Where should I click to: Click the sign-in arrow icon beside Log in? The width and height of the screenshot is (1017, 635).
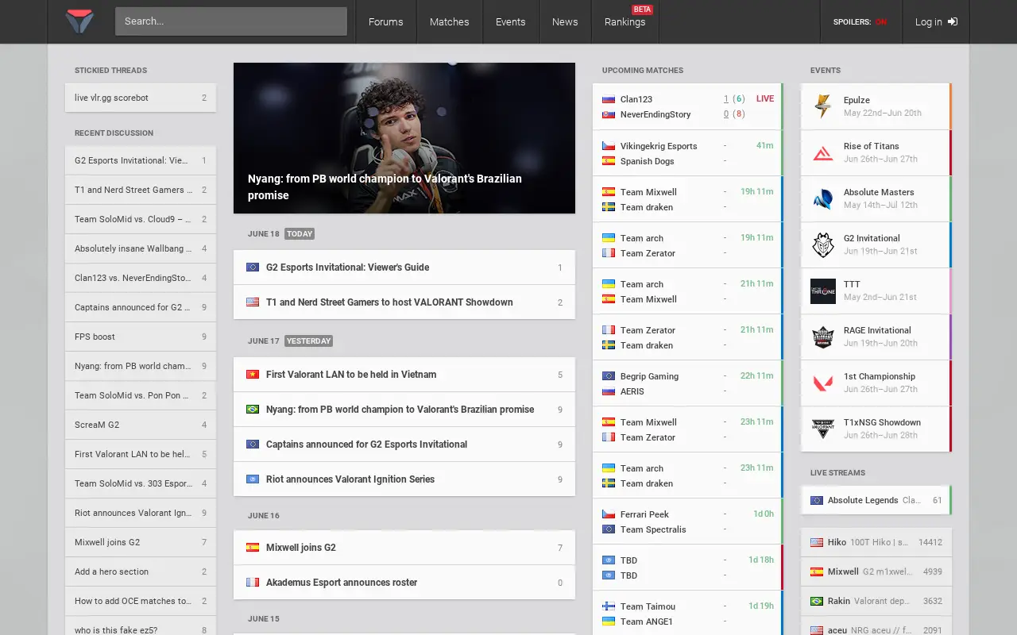953,21
